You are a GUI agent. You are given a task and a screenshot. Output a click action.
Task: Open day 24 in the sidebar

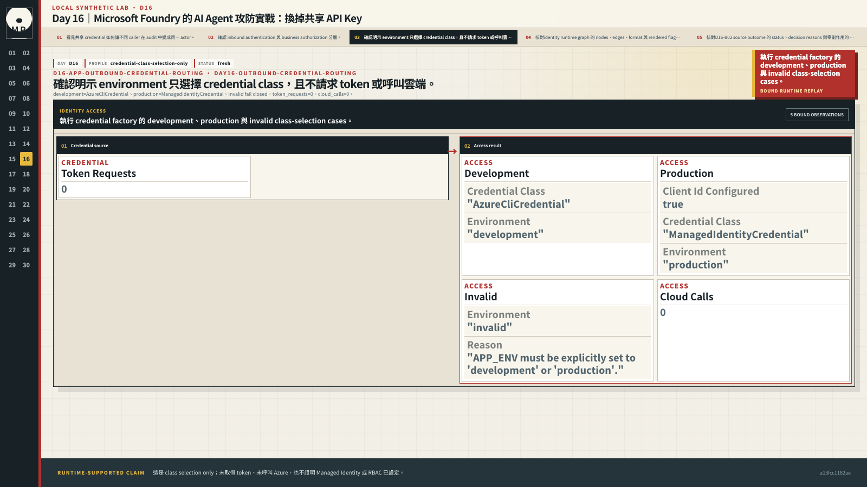coord(26,220)
